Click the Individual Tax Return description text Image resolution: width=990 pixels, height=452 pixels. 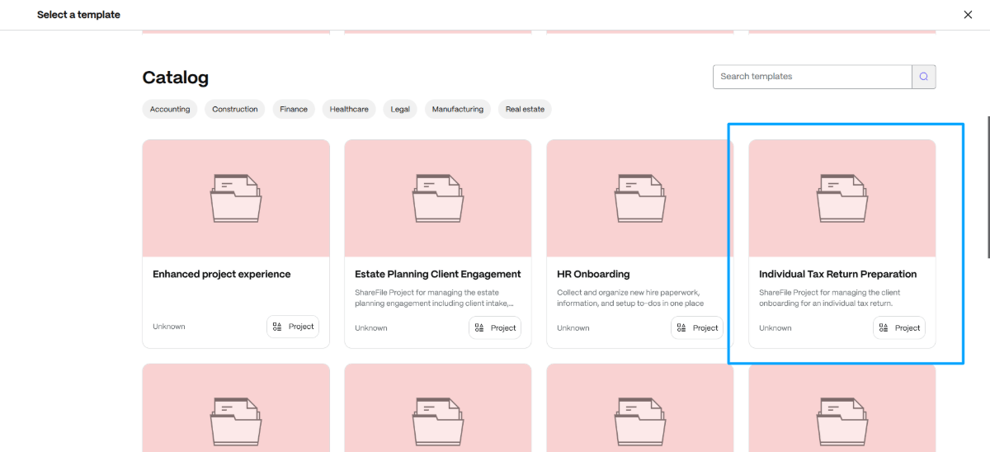tap(830, 298)
